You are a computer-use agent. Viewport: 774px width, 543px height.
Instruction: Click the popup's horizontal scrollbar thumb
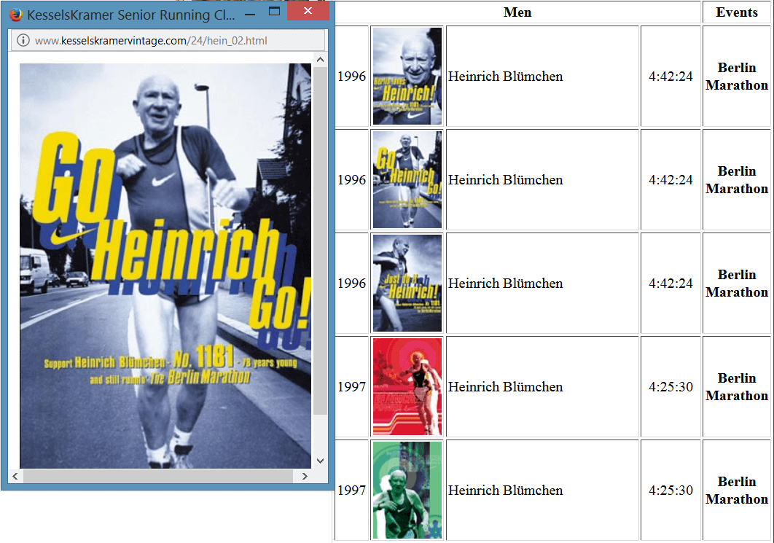[158, 476]
